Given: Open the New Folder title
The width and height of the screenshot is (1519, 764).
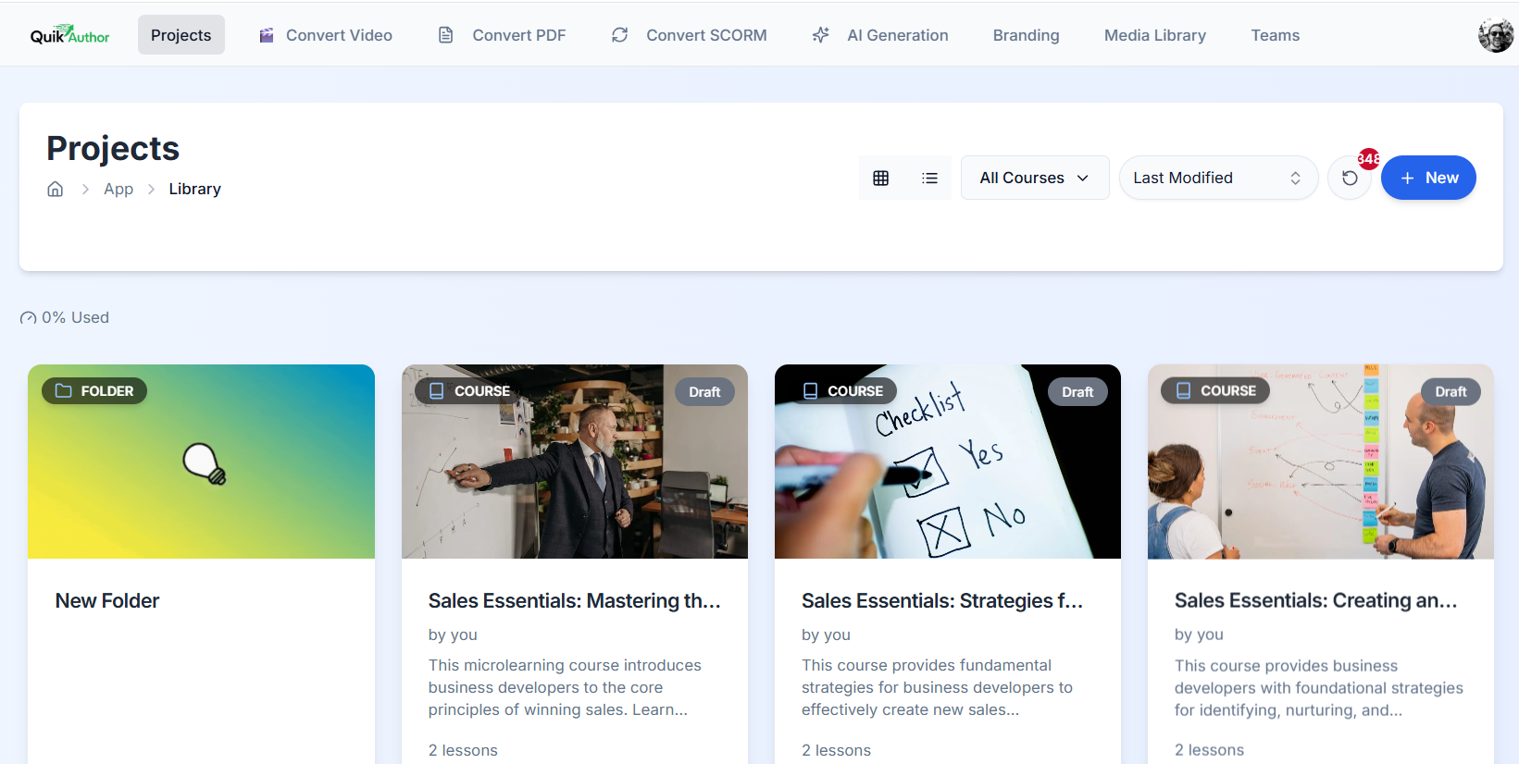Looking at the screenshot, I should click(107, 600).
